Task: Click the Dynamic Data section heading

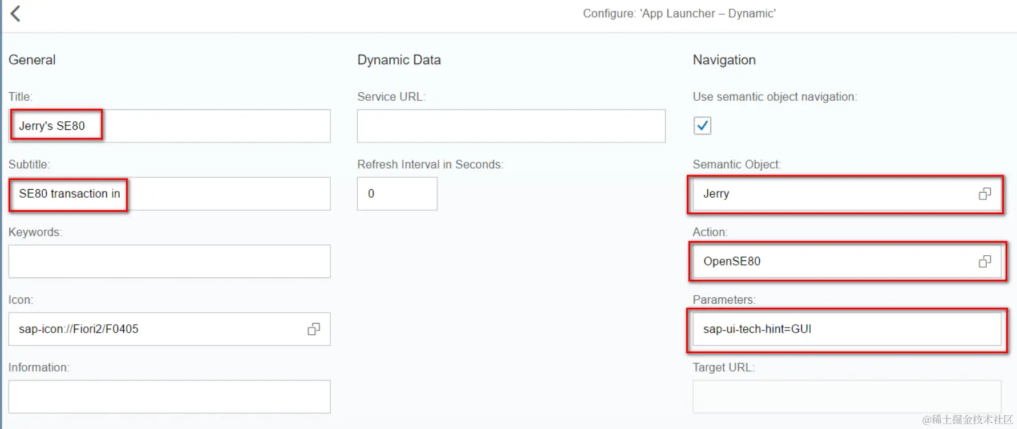Action: (x=399, y=60)
